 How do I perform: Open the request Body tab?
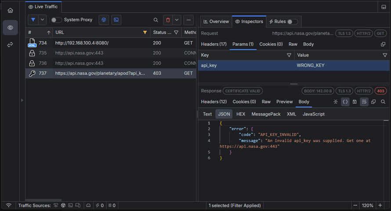(308, 44)
